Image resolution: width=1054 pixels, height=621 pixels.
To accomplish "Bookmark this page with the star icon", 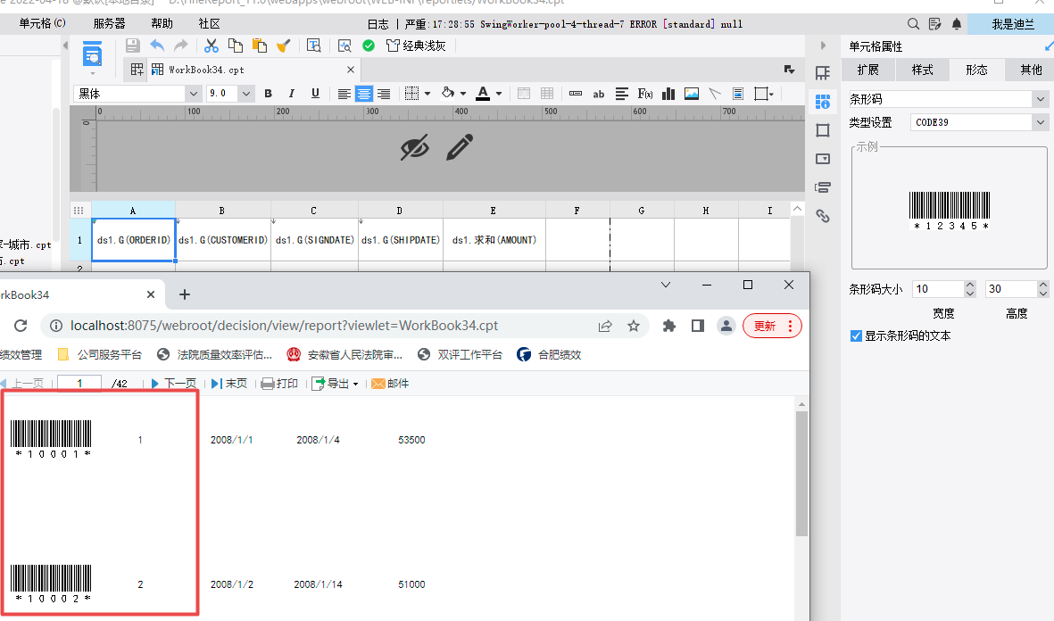I will tap(634, 326).
